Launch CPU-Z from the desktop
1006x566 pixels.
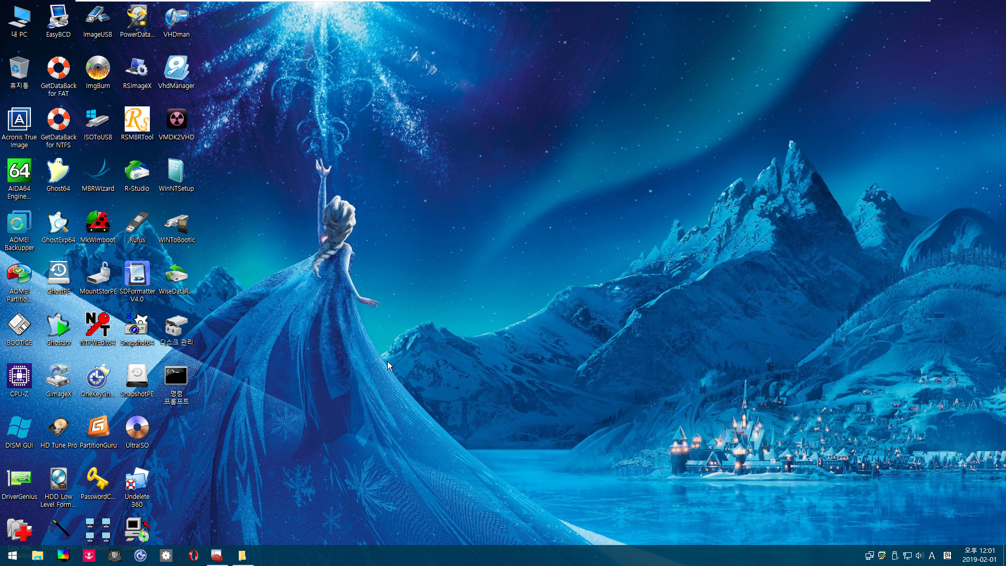(x=19, y=381)
